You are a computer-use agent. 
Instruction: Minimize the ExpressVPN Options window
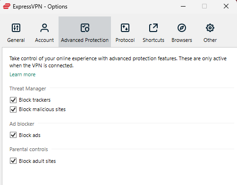tap(183, 7)
